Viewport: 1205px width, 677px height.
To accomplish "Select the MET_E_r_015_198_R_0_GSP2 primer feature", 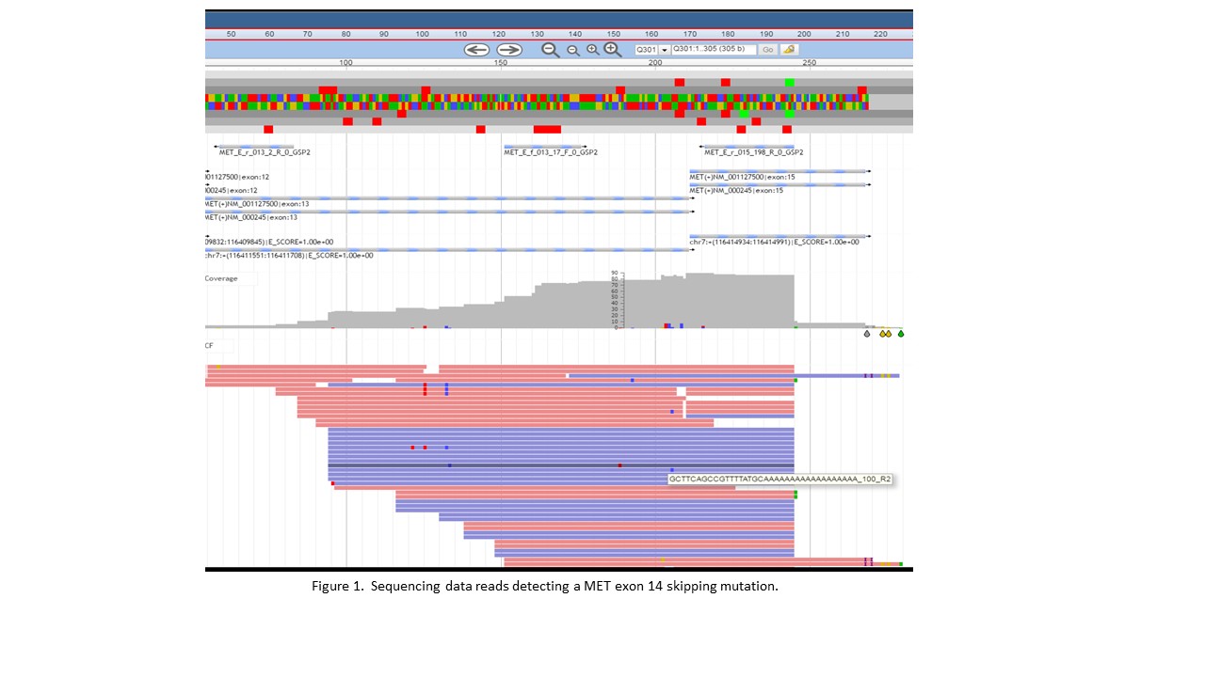I will pyautogui.click(x=753, y=151).
